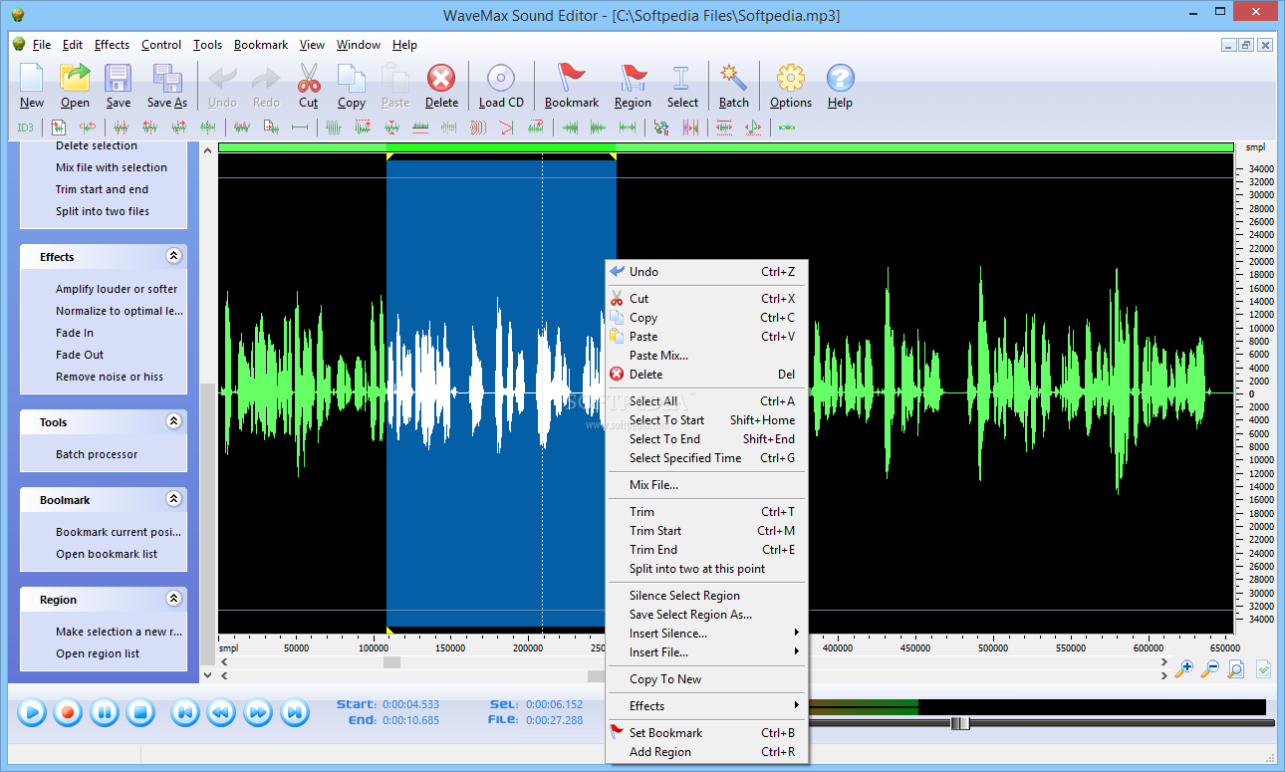The width and height of the screenshot is (1285, 772).
Task: Click the red Record button
Action: click(68, 712)
